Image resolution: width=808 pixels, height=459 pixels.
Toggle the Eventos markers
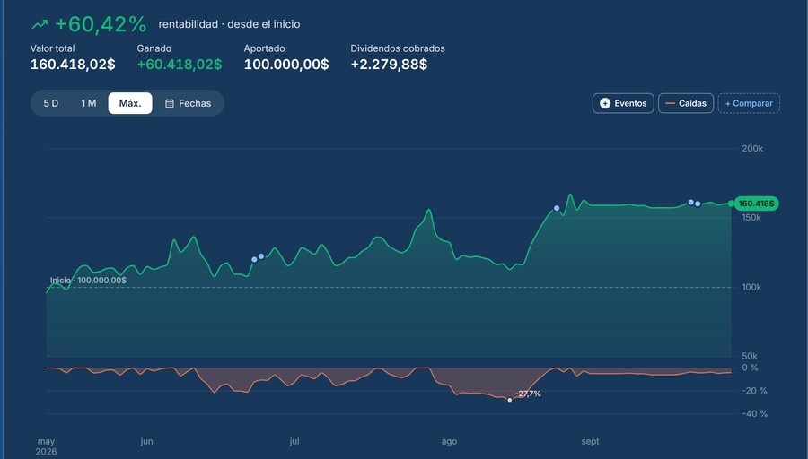[x=623, y=103]
